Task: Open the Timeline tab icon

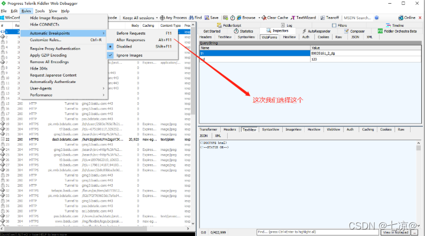Action: (x=389, y=25)
